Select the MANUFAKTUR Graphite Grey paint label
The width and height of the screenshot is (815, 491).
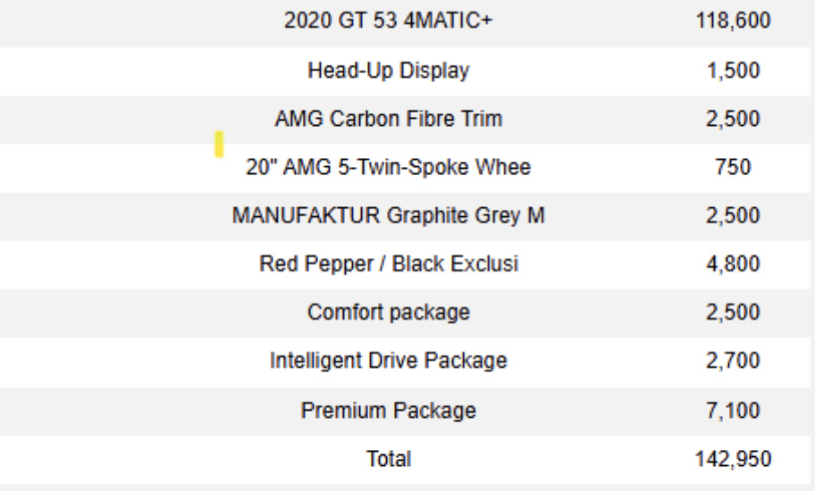(x=388, y=215)
